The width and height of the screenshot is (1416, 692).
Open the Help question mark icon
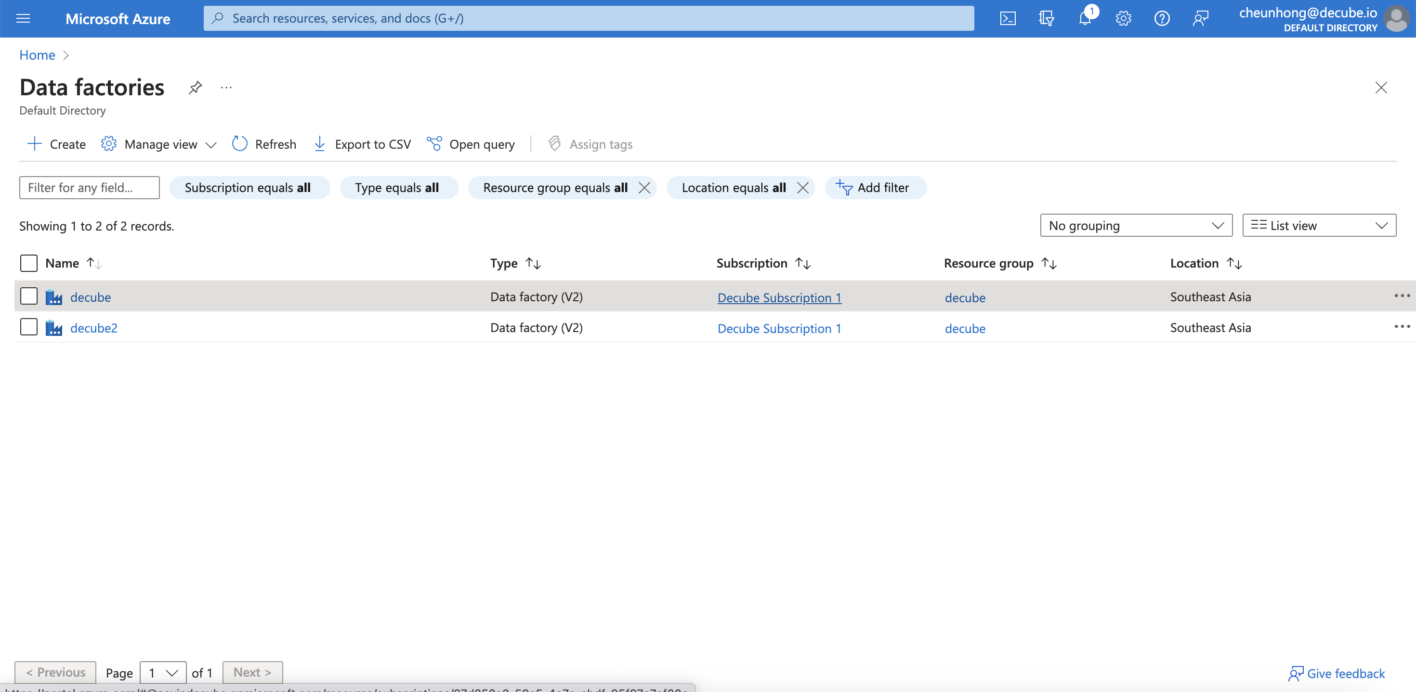pos(1162,19)
